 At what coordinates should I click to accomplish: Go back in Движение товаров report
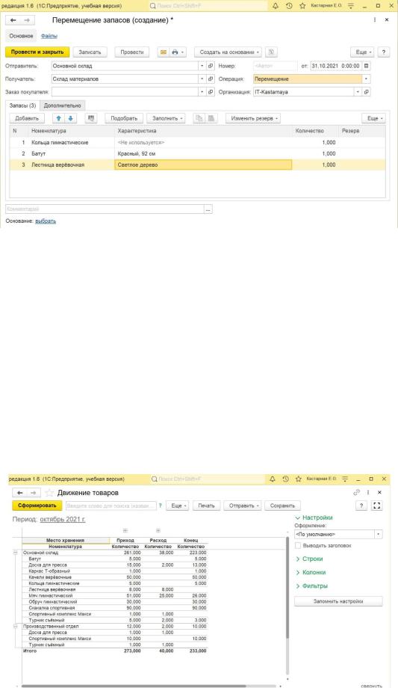pyautogui.click(x=19, y=493)
